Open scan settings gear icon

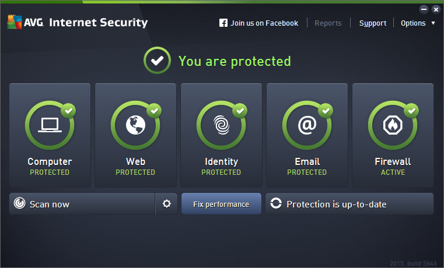pos(167,204)
